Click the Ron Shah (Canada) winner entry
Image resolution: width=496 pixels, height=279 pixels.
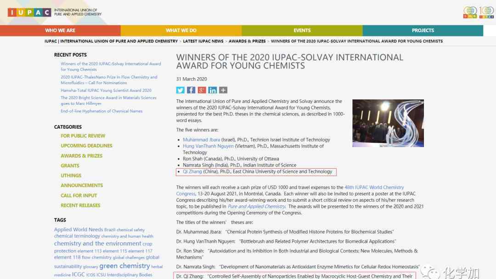231,159
